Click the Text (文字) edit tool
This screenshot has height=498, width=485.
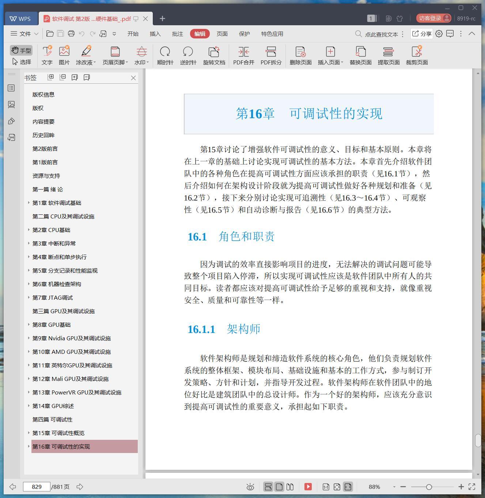(47, 56)
